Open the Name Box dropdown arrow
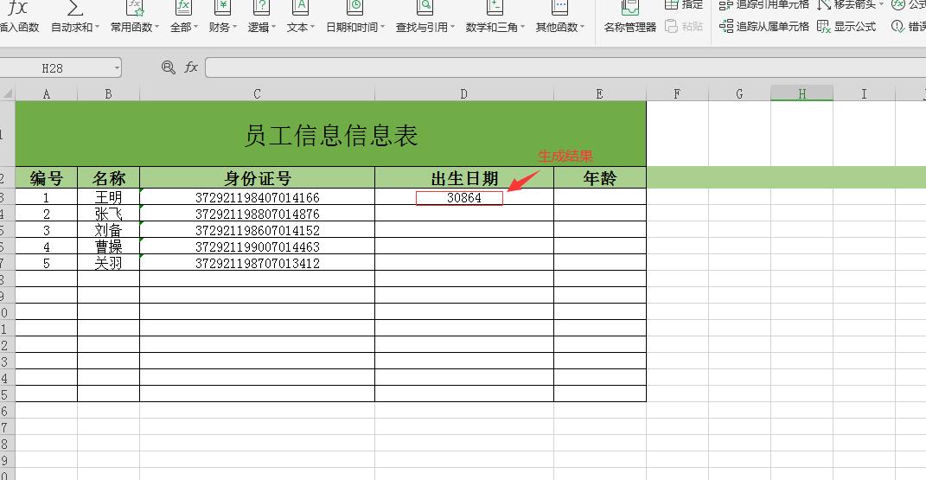The height and width of the screenshot is (480, 926). [x=117, y=68]
